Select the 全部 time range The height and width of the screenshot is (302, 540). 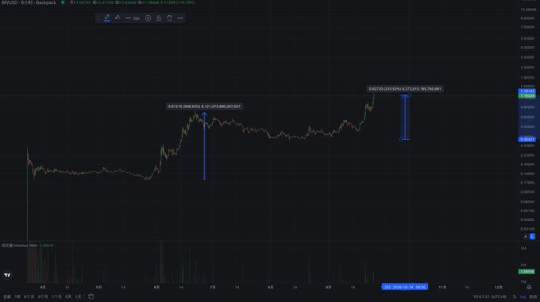pyautogui.click(x=7, y=296)
